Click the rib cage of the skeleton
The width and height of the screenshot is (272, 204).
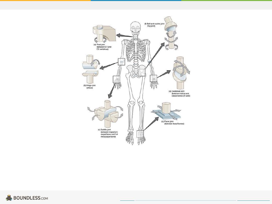[135, 51]
